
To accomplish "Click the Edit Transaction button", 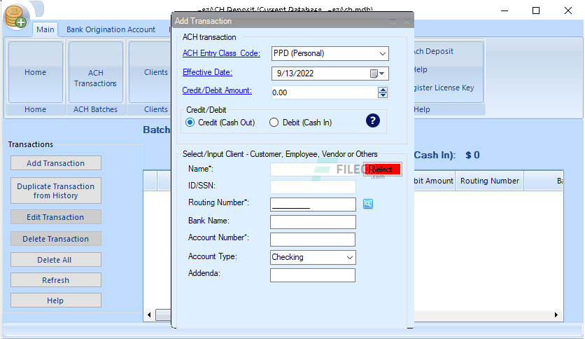I will (x=55, y=217).
